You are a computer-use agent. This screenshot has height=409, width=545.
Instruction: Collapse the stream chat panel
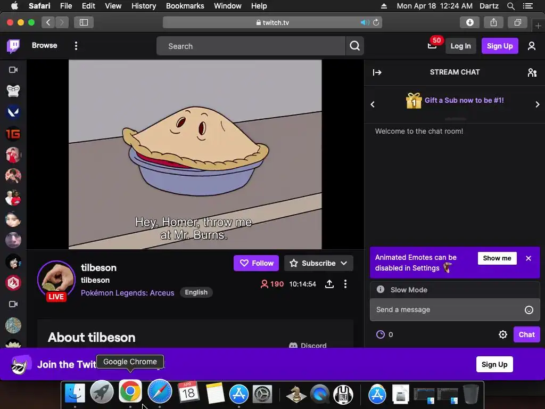[377, 72]
